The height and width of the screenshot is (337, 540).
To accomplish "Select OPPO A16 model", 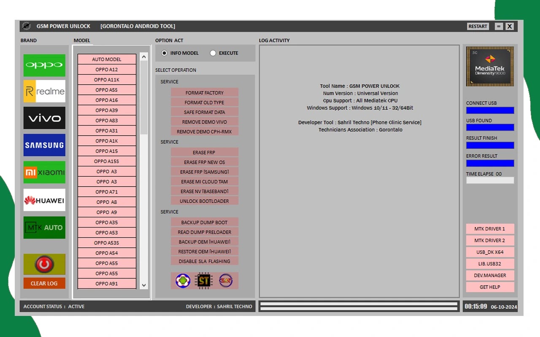I will [x=107, y=100].
